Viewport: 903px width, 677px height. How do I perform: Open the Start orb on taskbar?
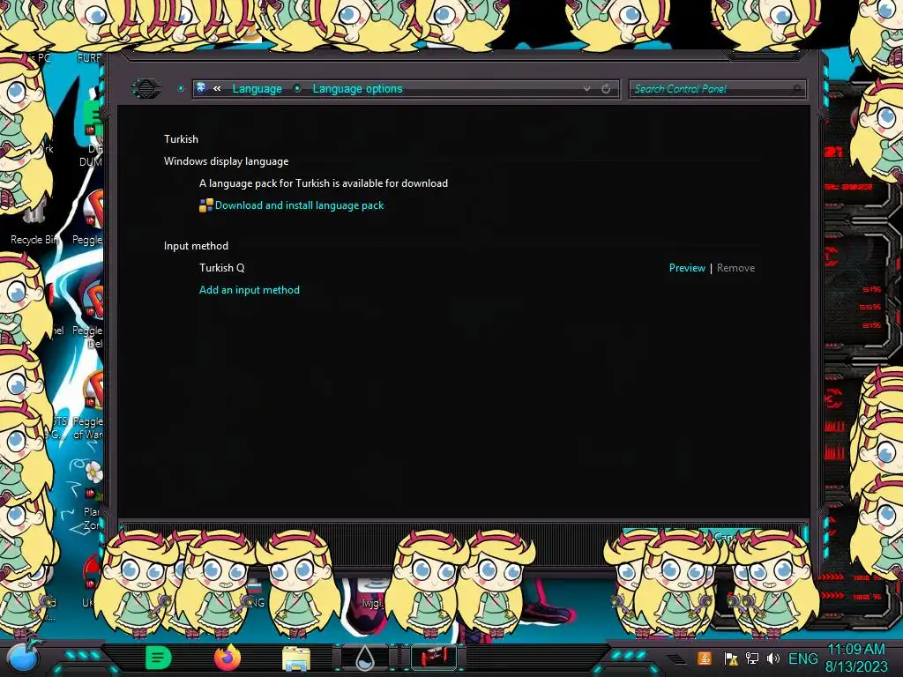tap(22, 656)
